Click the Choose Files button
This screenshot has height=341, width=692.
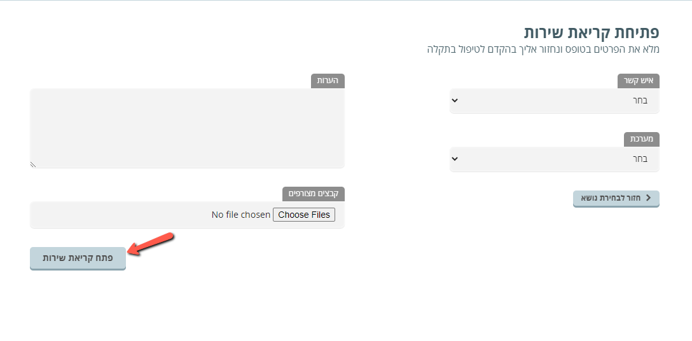(x=304, y=215)
